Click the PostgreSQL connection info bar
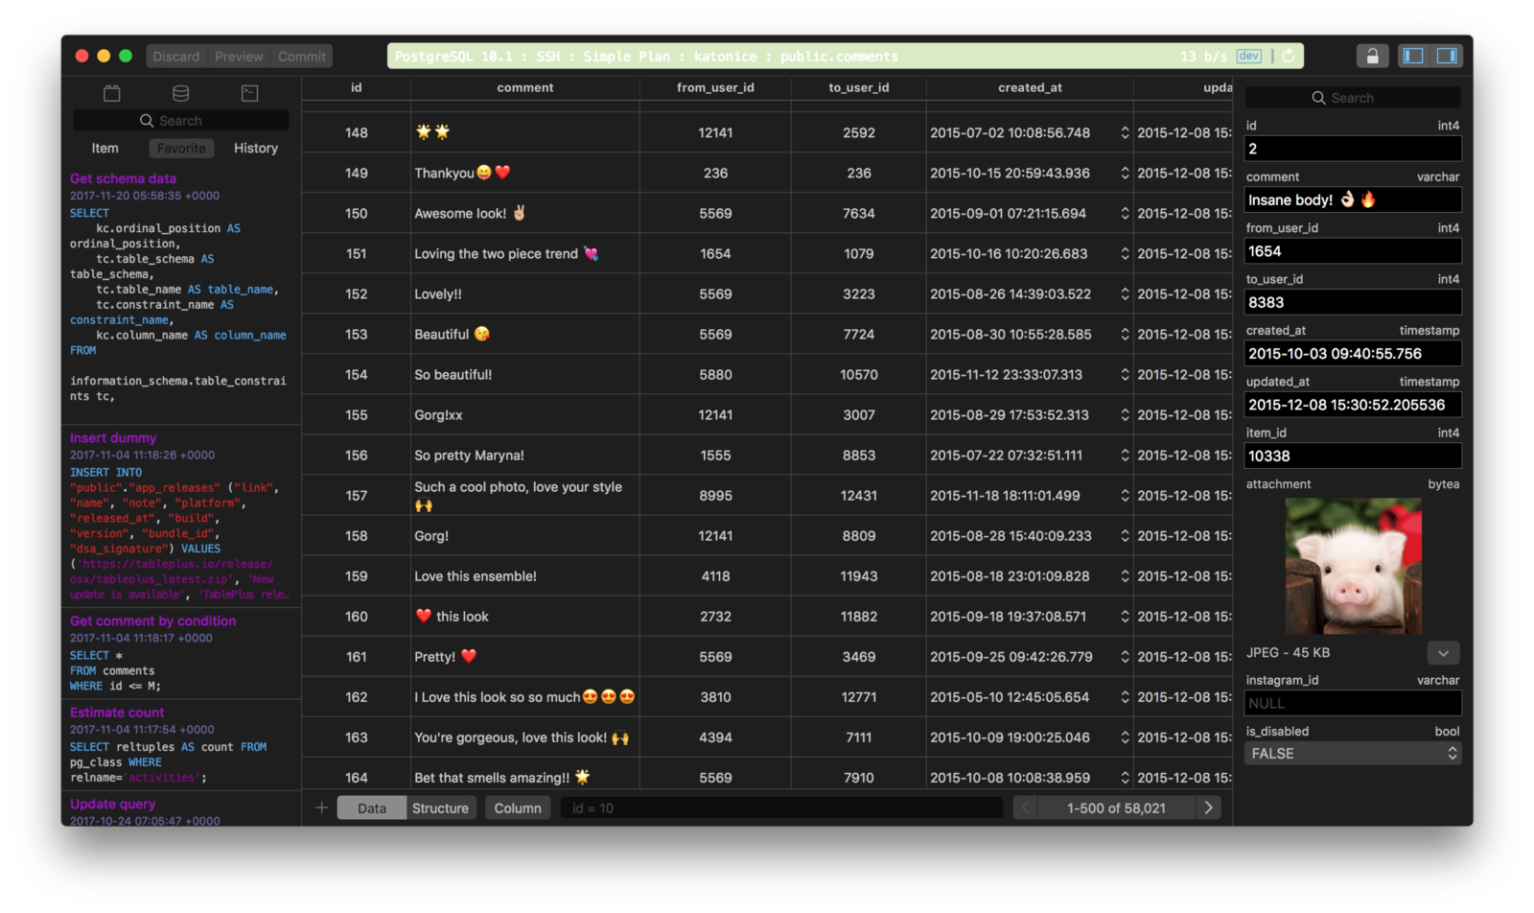Image resolution: width=1534 pixels, height=913 pixels. pos(845,57)
